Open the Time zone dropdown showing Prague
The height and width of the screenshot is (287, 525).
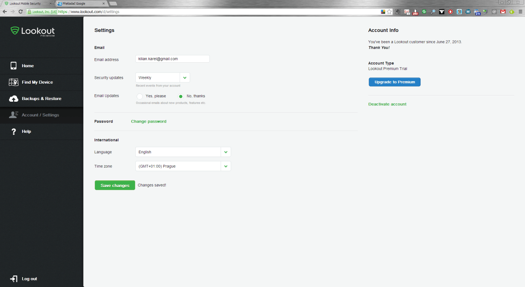pos(183,166)
